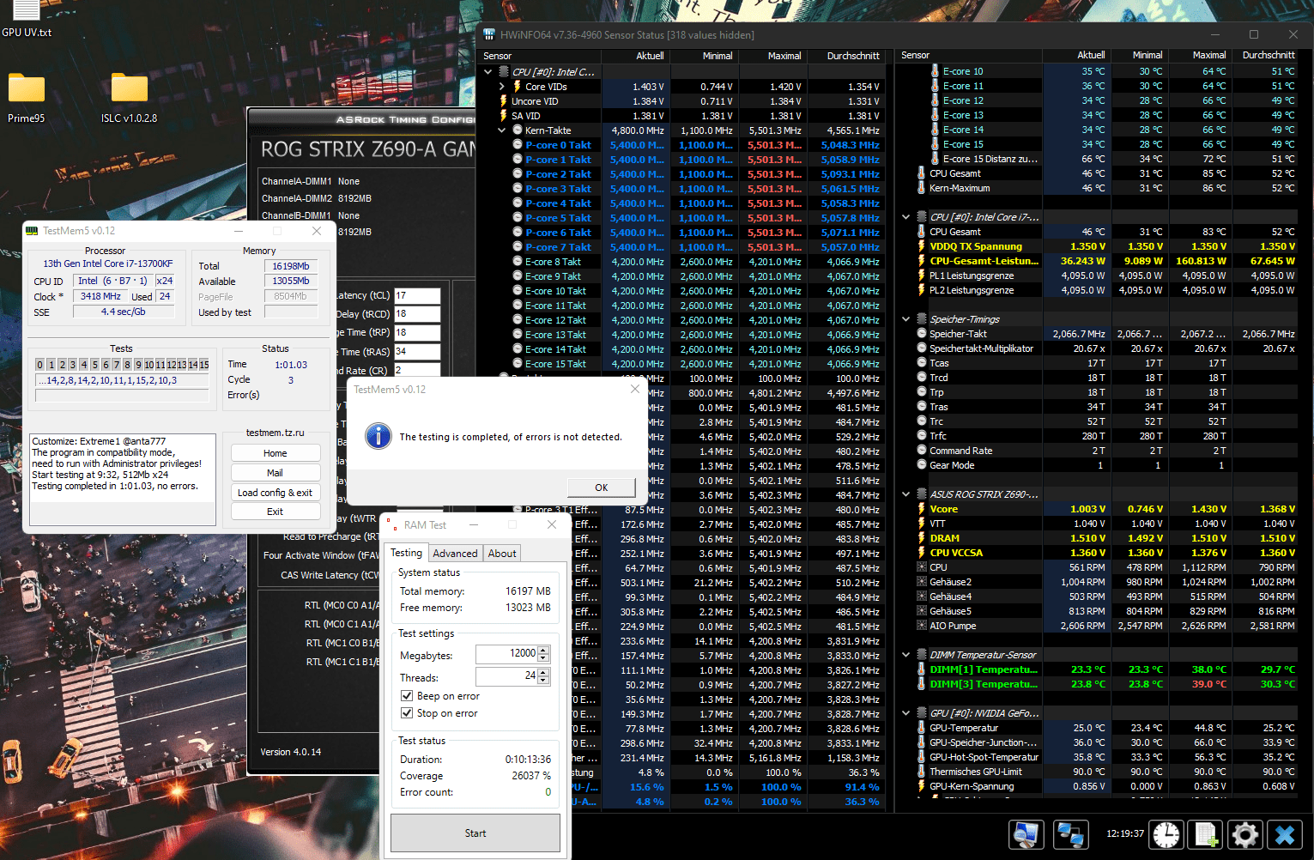Click the Maximal column header in left pane
This screenshot has height=860, width=1314.
[772, 56]
